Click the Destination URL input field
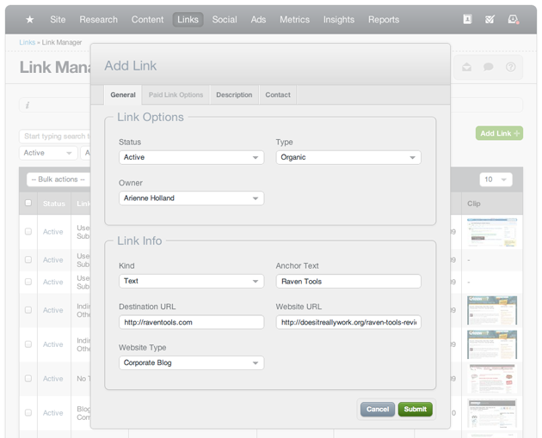Screen dimensions: 542x438 tap(192, 322)
